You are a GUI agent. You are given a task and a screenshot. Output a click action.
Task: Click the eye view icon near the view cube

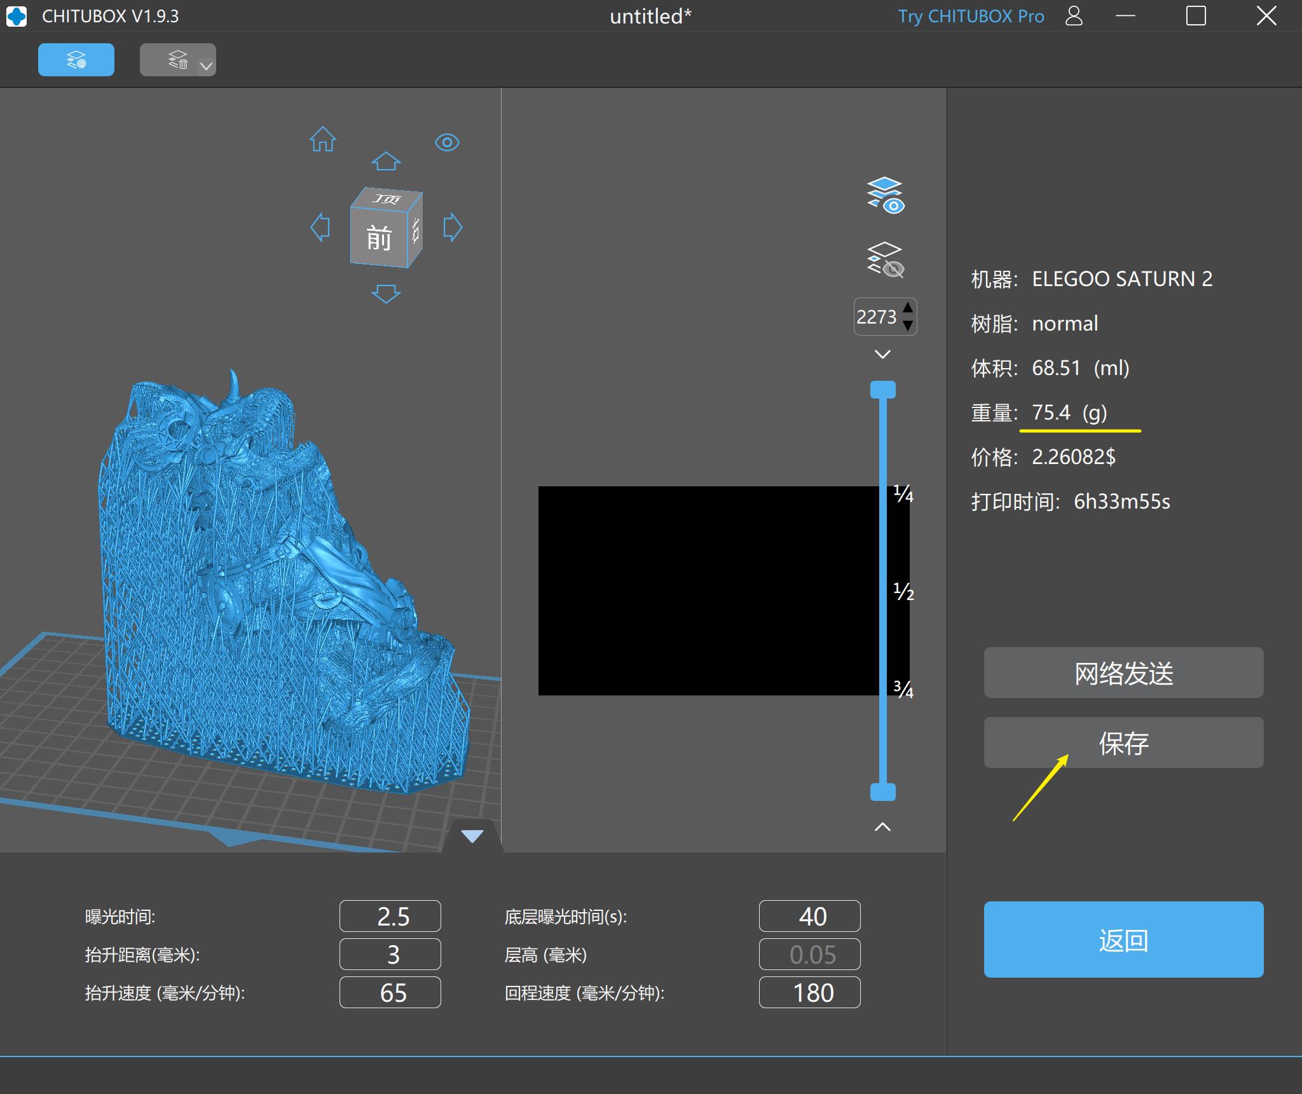(x=448, y=142)
